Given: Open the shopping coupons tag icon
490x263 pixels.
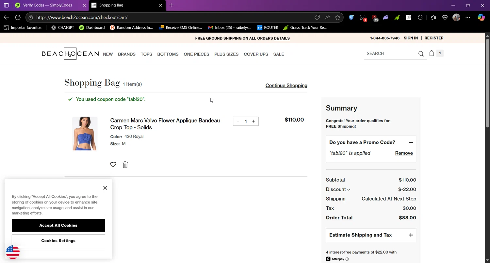Looking at the screenshot, I should (x=317, y=17).
